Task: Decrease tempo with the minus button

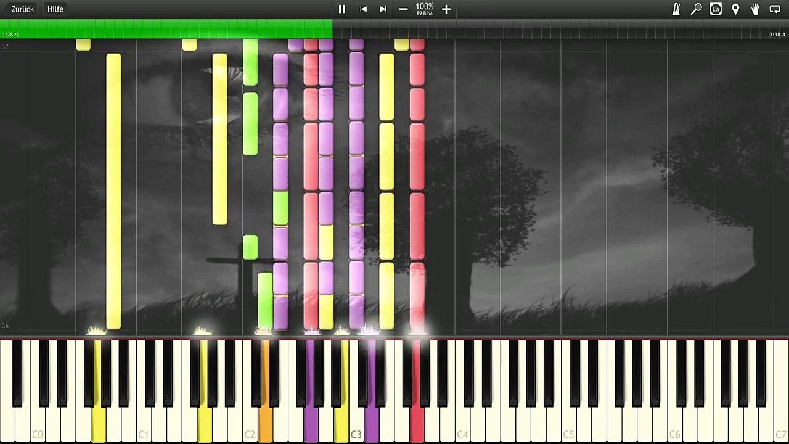Action: click(x=403, y=9)
